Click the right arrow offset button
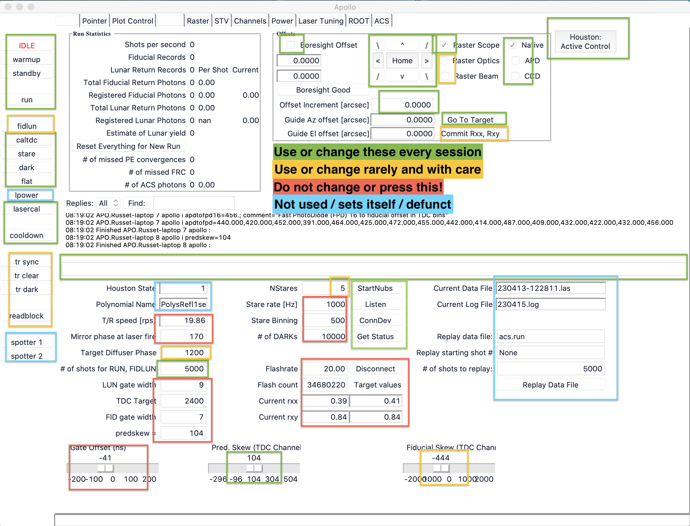Viewport: 690px width, 526px height. (427, 61)
